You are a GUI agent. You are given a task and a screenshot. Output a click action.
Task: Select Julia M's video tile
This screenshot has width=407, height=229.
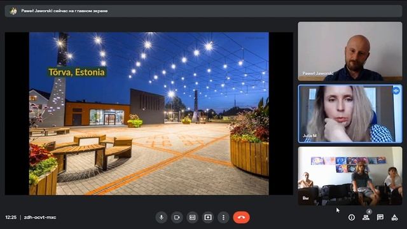click(x=350, y=114)
